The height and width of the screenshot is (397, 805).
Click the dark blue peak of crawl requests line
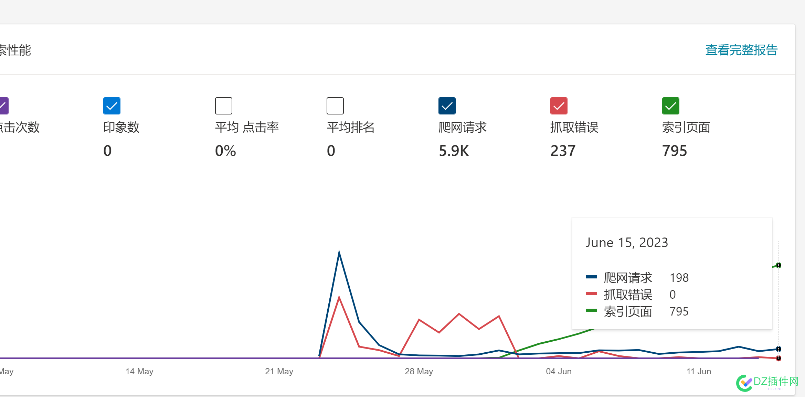(x=339, y=253)
